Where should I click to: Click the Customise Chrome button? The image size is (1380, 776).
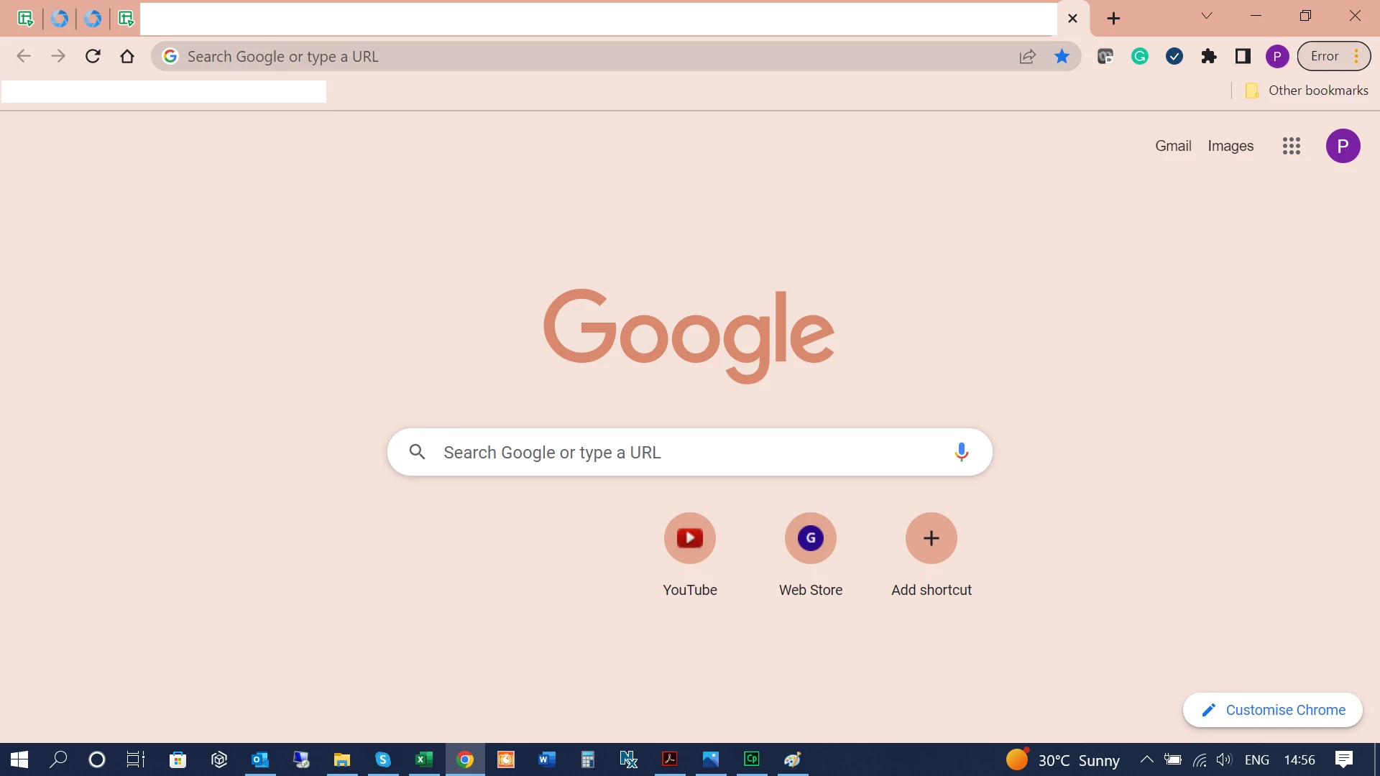1272,710
